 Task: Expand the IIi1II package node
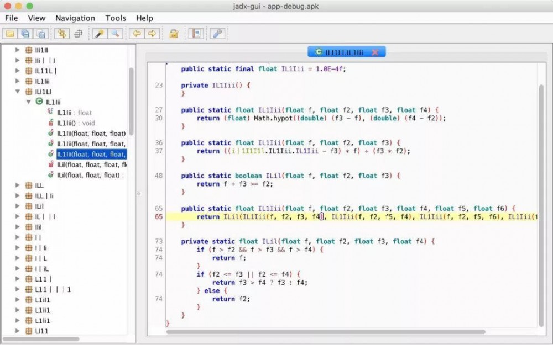17,50
